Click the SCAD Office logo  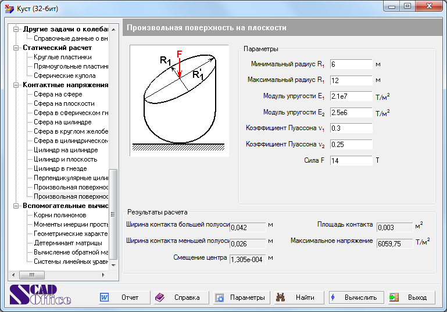[x=41, y=296]
